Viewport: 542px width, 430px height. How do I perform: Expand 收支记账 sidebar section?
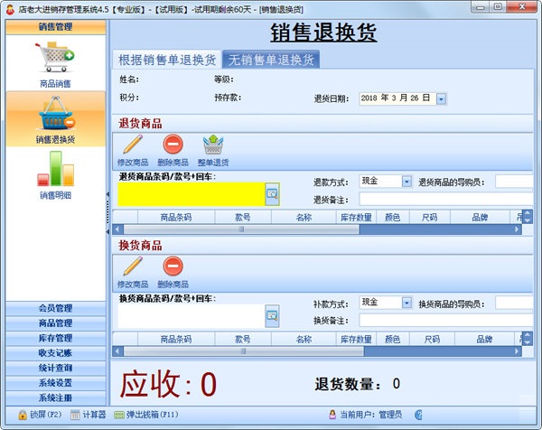pos(56,353)
